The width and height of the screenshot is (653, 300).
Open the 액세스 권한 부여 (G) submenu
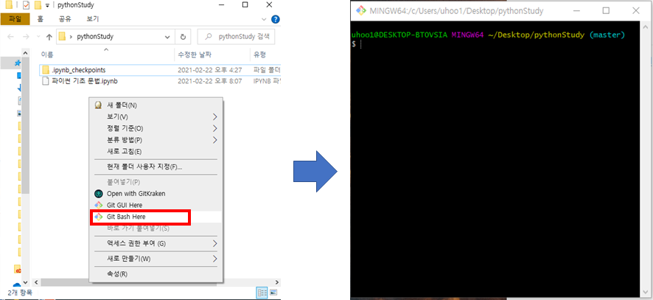click(x=156, y=243)
